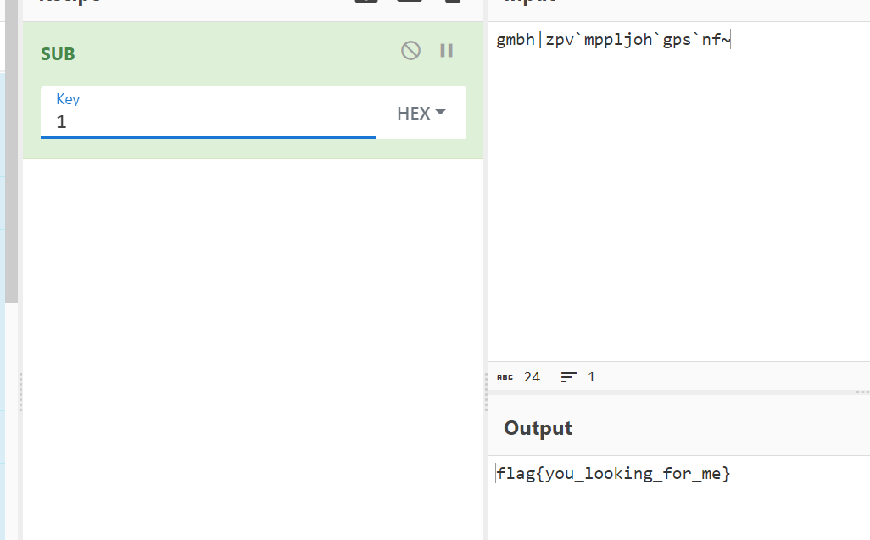
Task: Set a breakpoint on SUB operation
Action: (446, 51)
